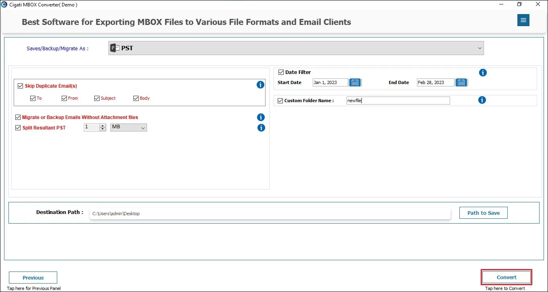
Task: Show info for Date Filter
Action: [x=483, y=73]
